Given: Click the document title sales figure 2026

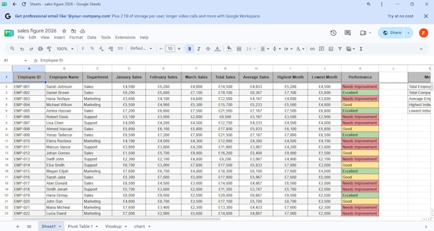Looking at the screenshot, I should click(37, 31).
